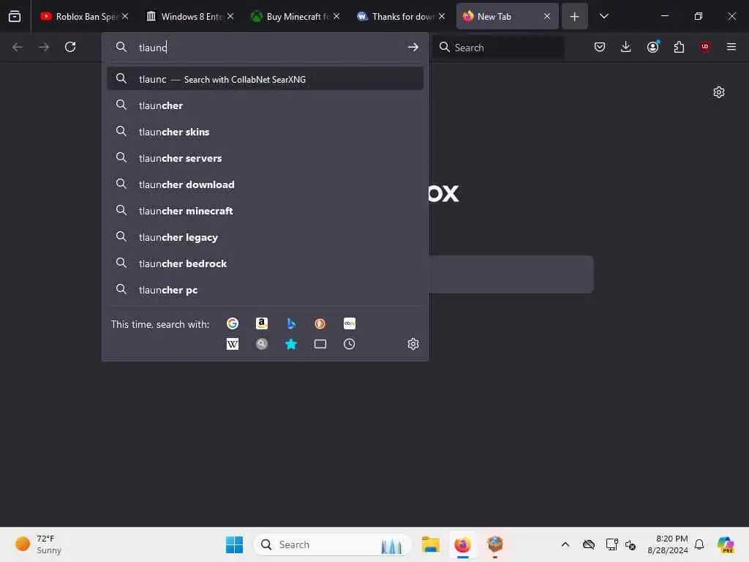Open the box-shaped app on taskbar
Screen dimensions: 749x562
(x=495, y=544)
